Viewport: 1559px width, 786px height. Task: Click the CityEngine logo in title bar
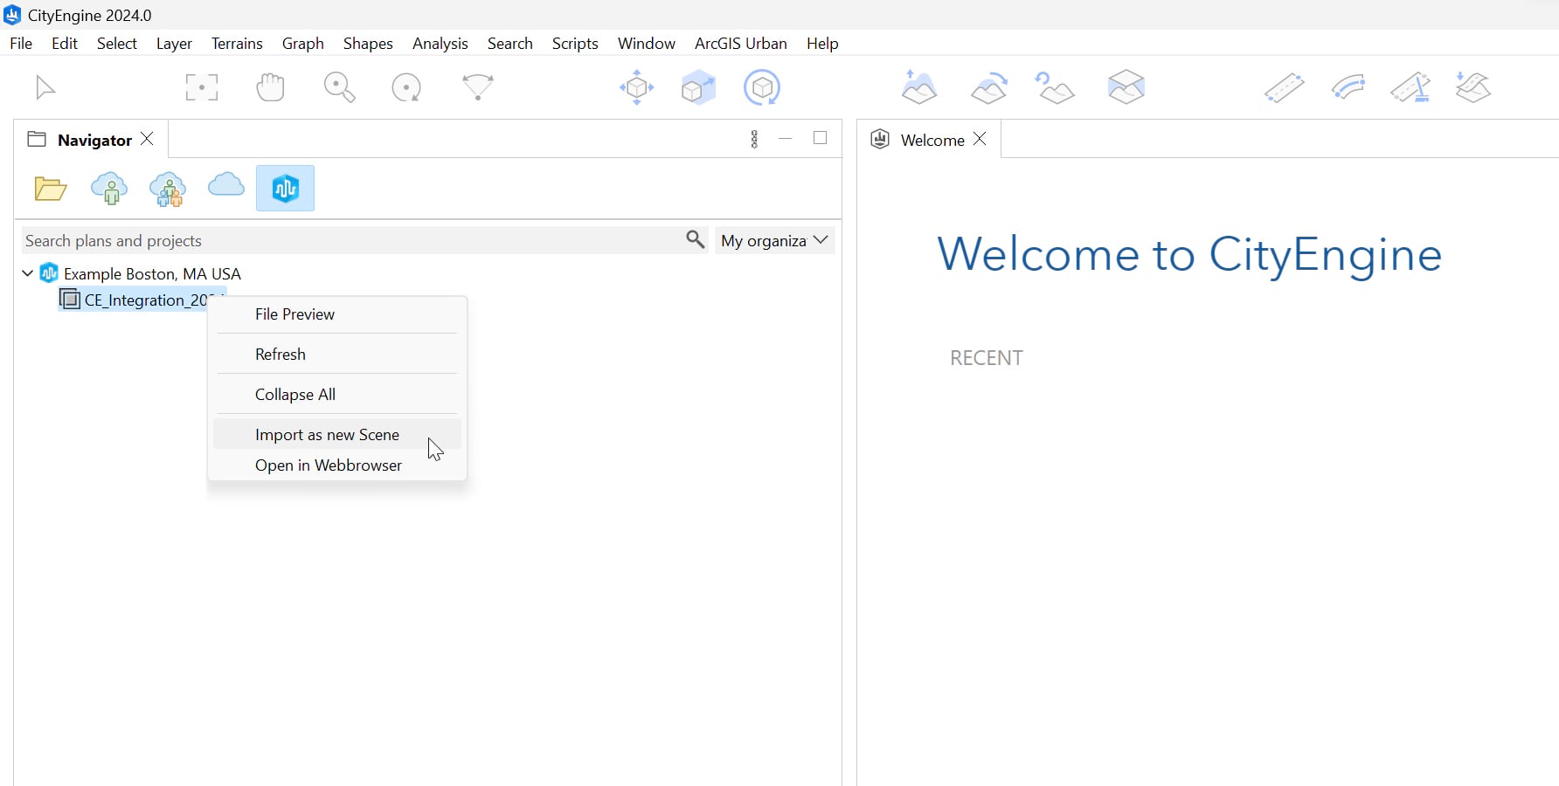pyautogui.click(x=12, y=15)
